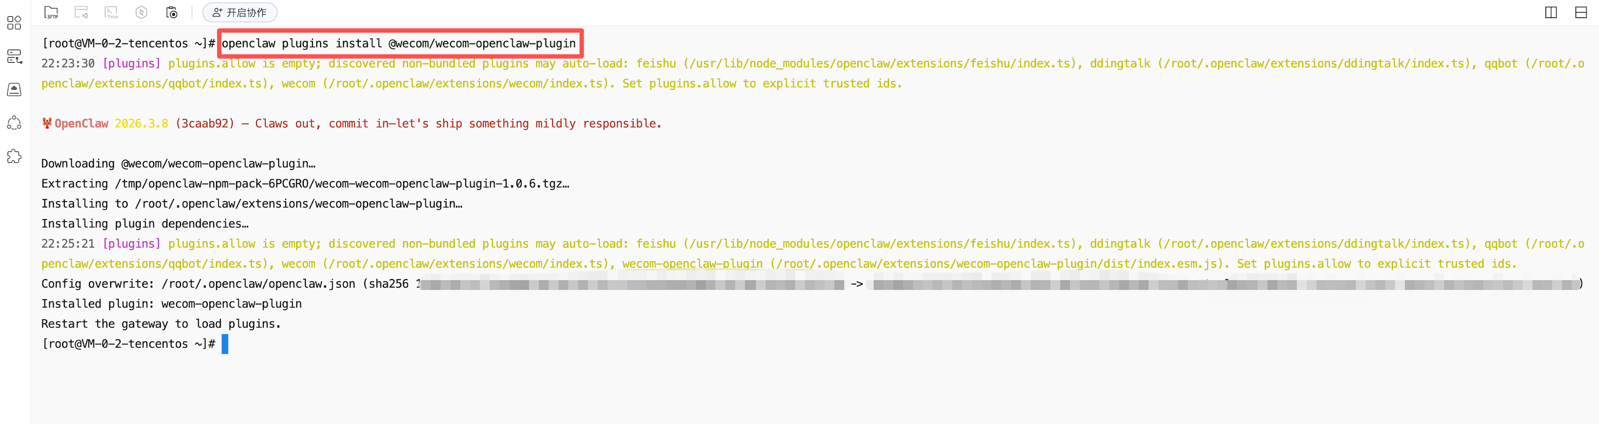This screenshot has height=424, width=1599.
Task: Click the /root/.openclaw/openclaw.json config path
Action: (258, 284)
